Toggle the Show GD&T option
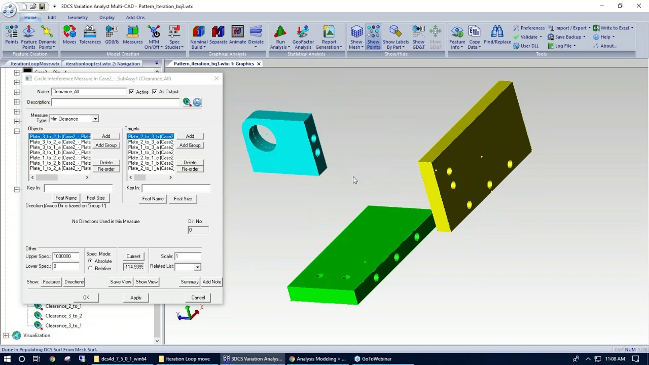649x365 pixels. [418, 38]
